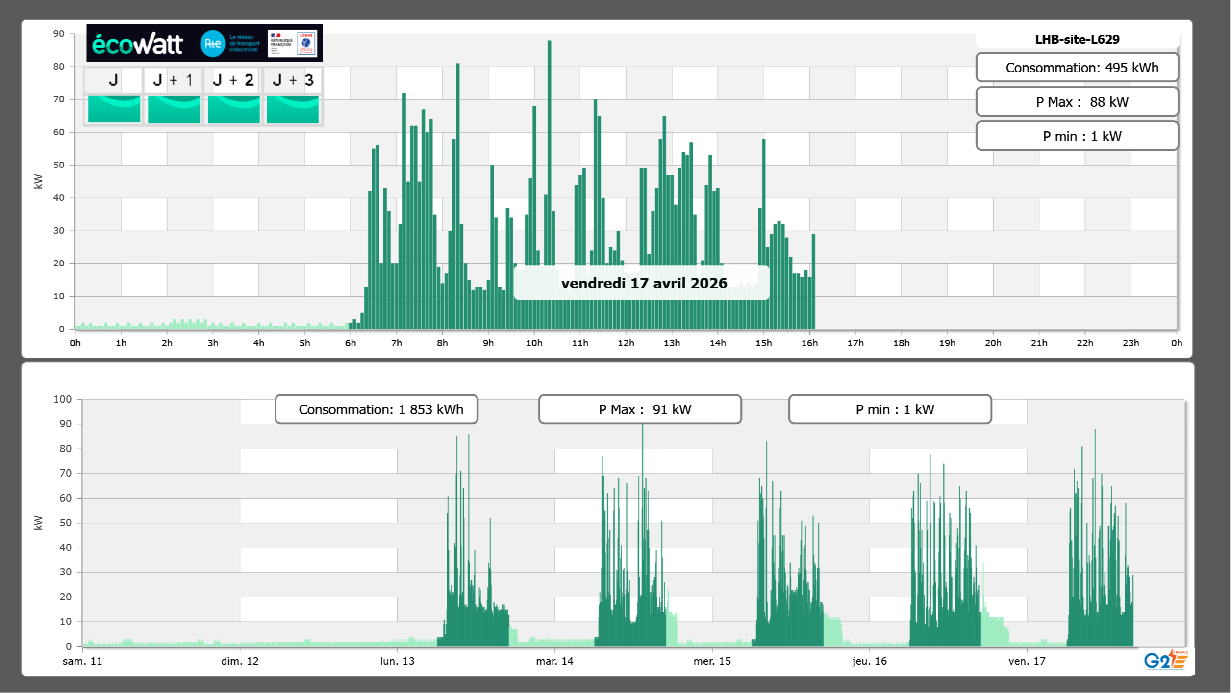Click the vendredi 17 avril 2026 date label

pyautogui.click(x=644, y=283)
